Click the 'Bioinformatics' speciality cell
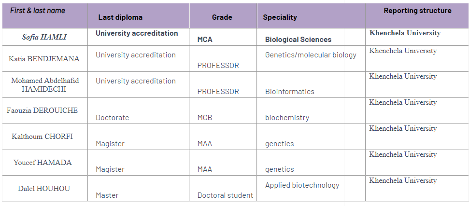The image size is (469, 206). pos(290,92)
